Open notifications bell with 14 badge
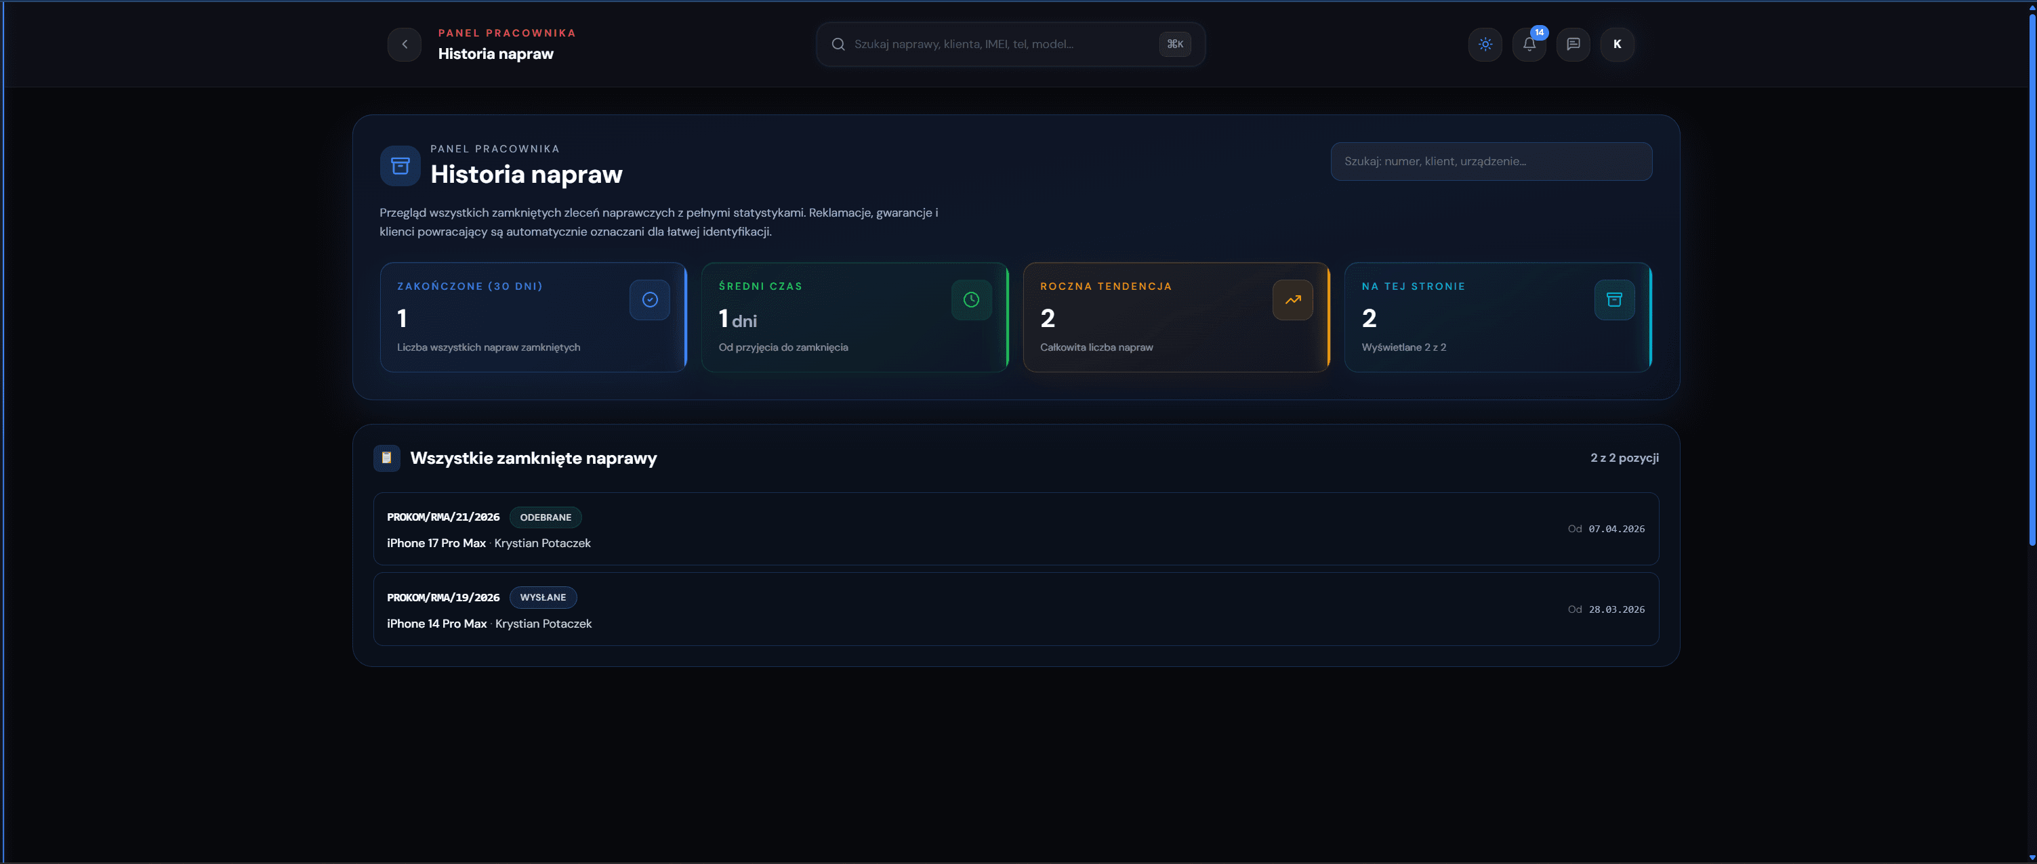This screenshot has height=864, width=2037. pyautogui.click(x=1529, y=44)
